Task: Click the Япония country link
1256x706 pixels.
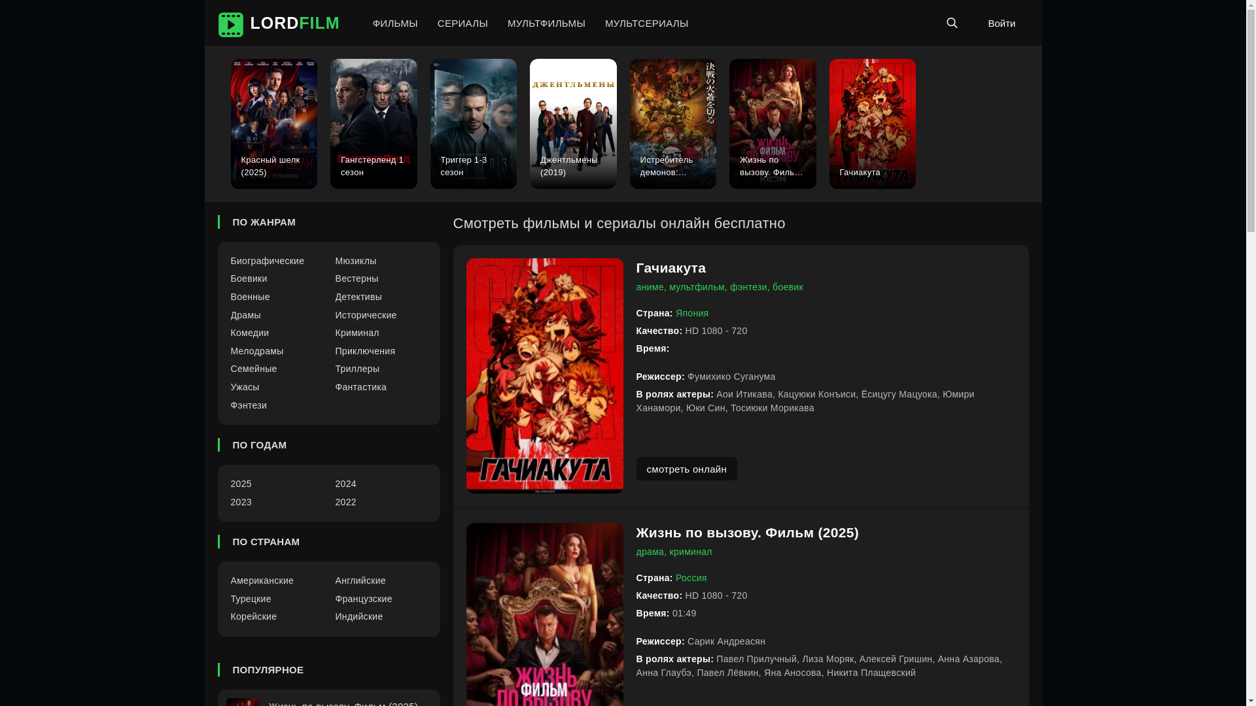Action: point(692,313)
